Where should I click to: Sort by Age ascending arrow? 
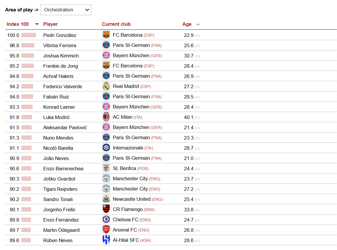pyautogui.click(x=198, y=24)
